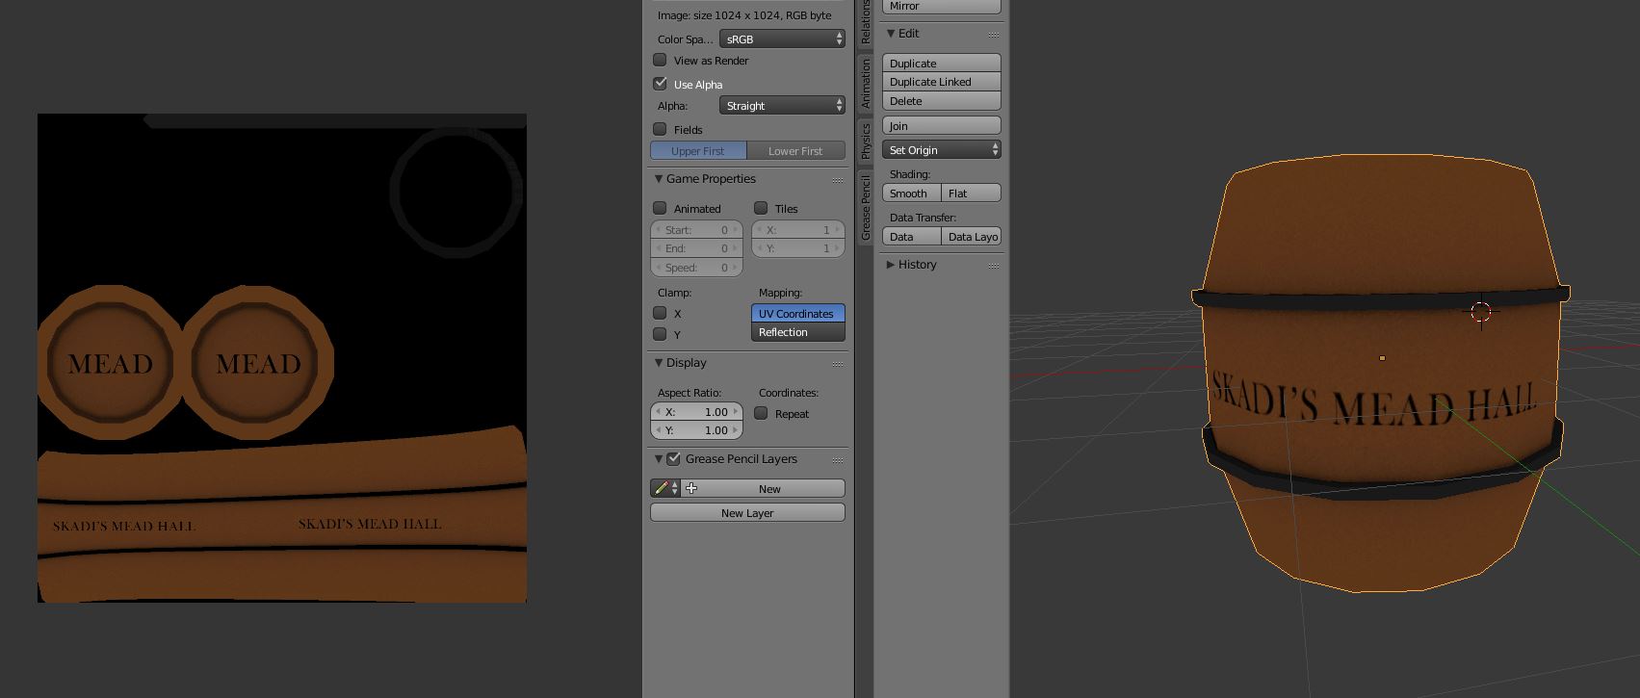
Task: Select UV Coordinates mapping
Action: (x=797, y=313)
